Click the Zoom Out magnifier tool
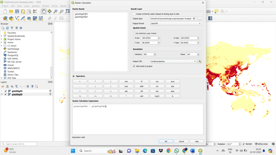276x155 pixels. 61,11
